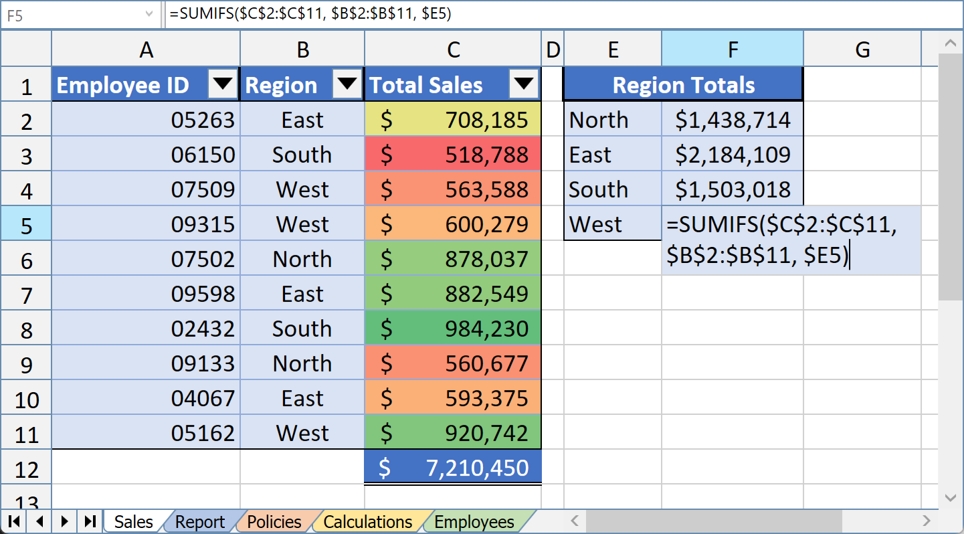Jump to the last sheet tab arrow
Image resolution: width=964 pixels, height=534 pixels.
click(90, 521)
